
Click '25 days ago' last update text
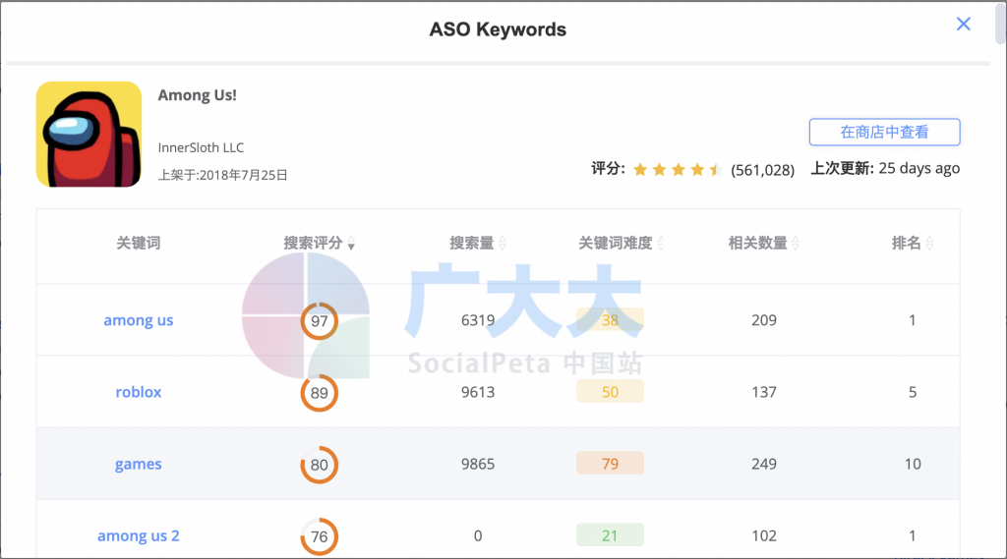pyautogui.click(x=919, y=168)
